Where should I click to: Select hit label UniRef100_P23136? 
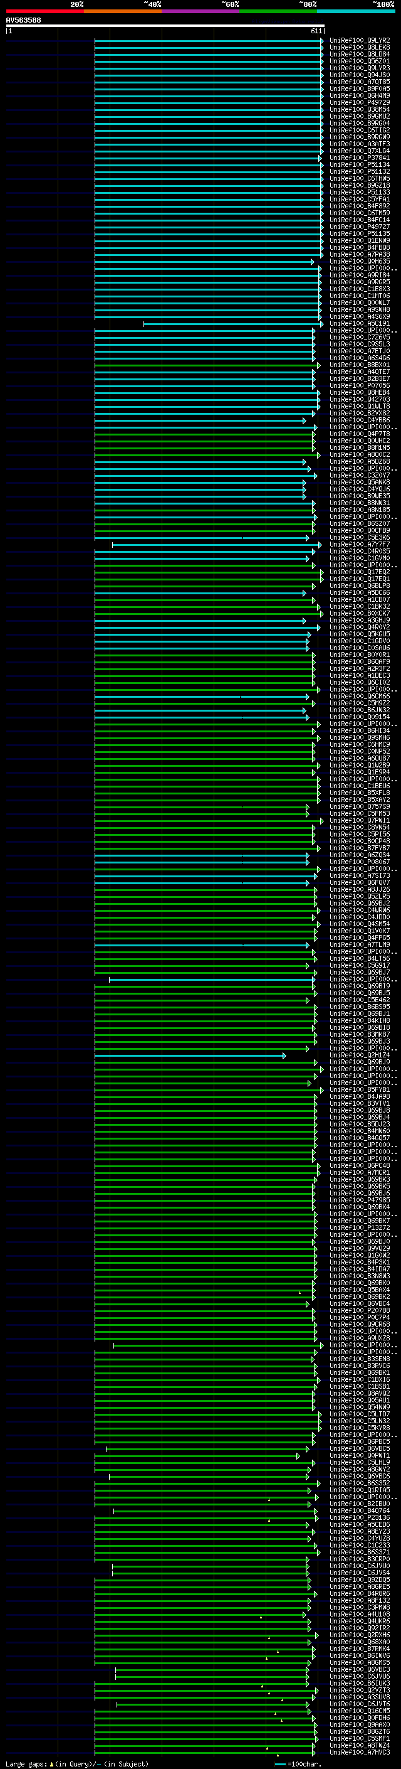click(360, 1517)
